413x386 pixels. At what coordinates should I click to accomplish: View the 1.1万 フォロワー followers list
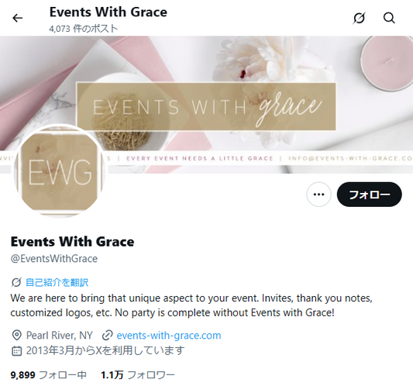[138, 374]
